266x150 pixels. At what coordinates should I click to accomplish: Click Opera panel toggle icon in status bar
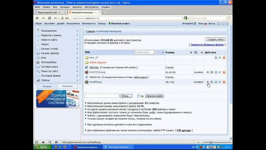tap(37, 142)
